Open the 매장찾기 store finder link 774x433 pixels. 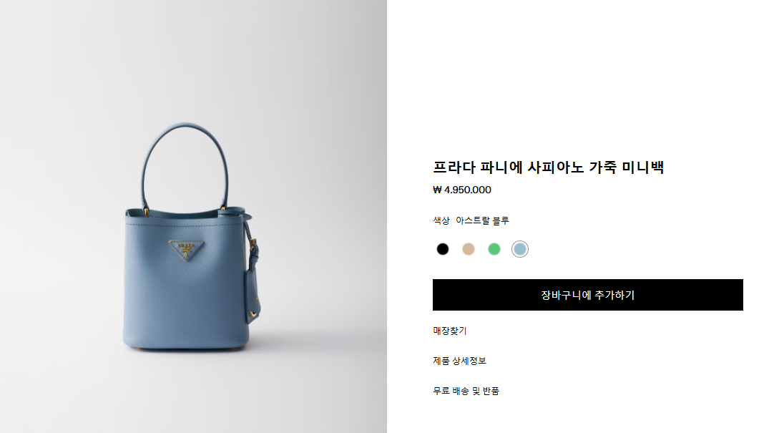point(450,331)
